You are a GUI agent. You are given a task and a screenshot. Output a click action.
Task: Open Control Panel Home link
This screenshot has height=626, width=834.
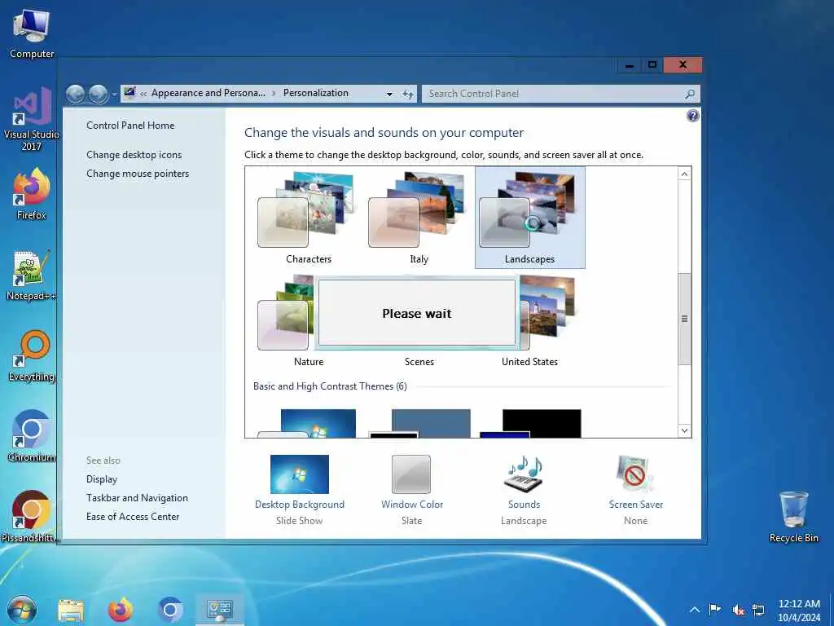click(130, 126)
